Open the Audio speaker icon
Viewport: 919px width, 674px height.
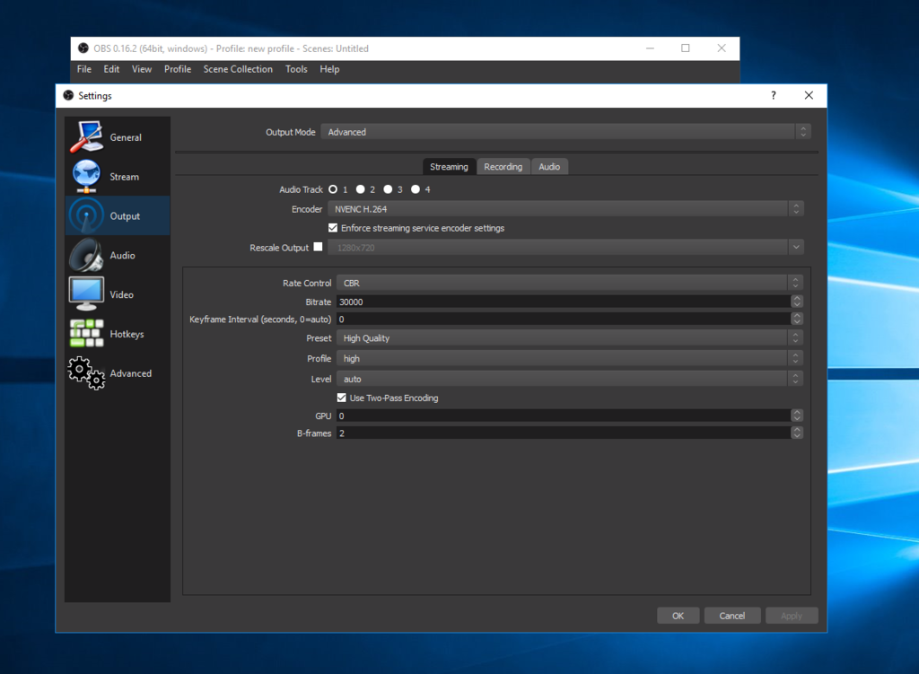[x=86, y=255]
